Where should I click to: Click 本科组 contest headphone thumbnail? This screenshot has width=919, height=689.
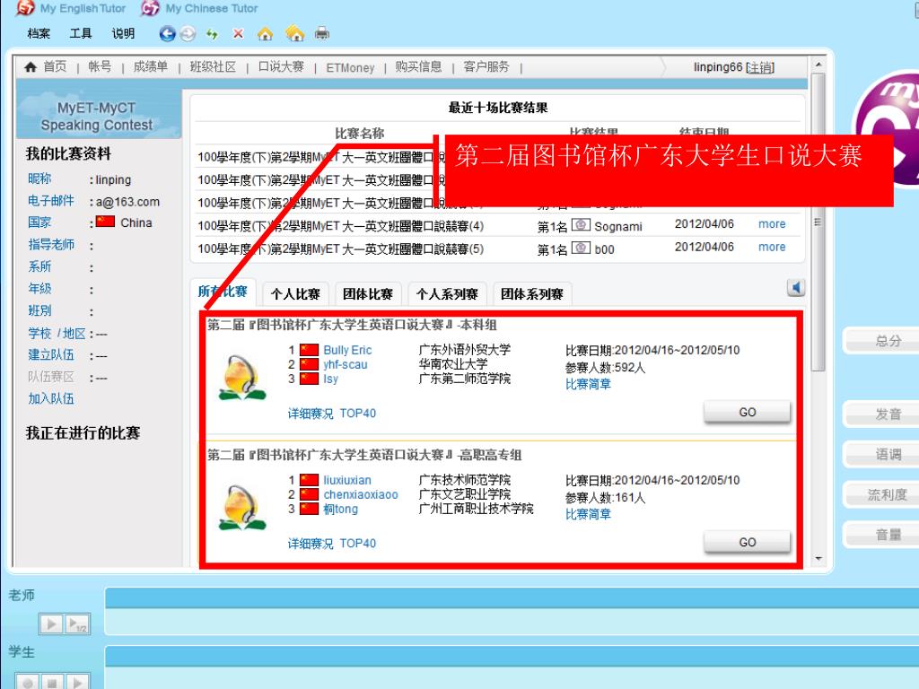tap(242, 378)
